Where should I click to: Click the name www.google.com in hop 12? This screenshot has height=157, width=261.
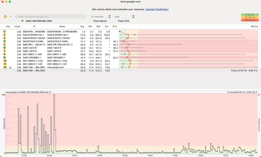tap(55, 67)
